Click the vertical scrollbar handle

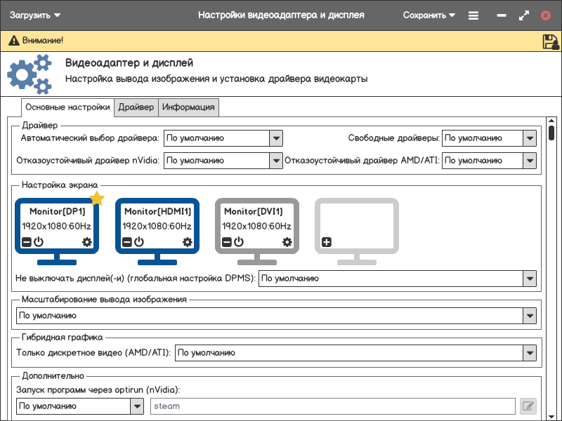click(552, 133)
